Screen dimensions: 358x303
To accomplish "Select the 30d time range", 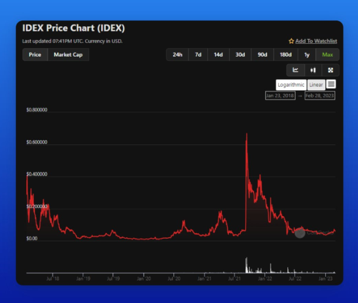I will [x=240, y=55].
